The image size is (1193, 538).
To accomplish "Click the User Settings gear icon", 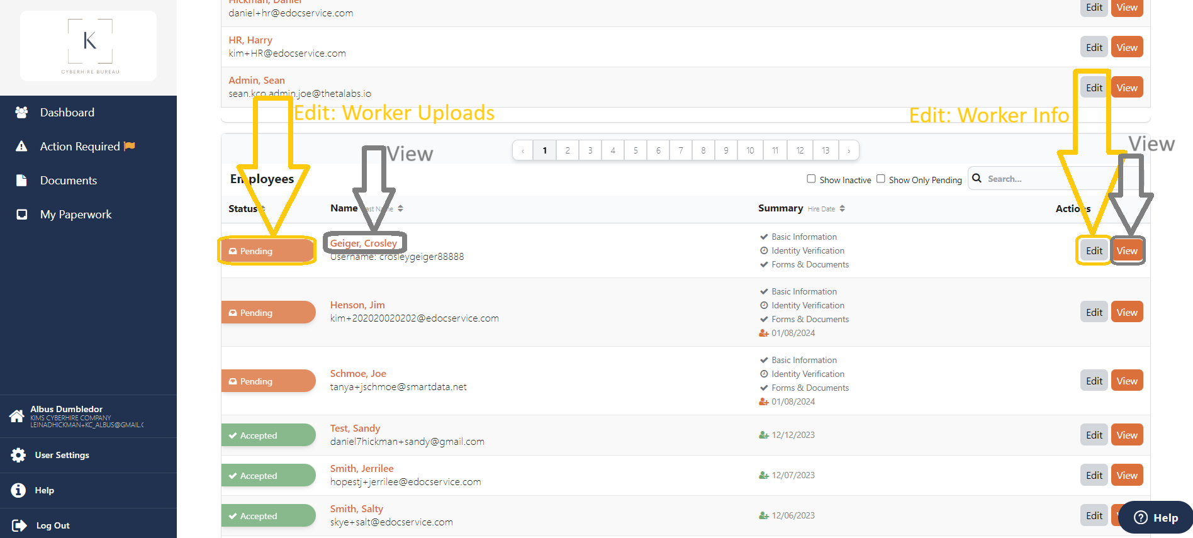I will (x=18, y=455).
